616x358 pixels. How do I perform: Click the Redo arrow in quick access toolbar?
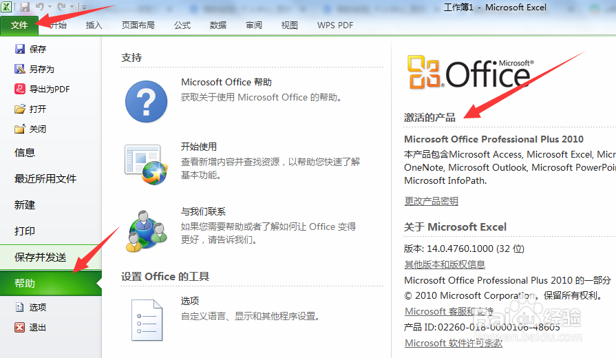pyautogui.click(x=61, y=7)
